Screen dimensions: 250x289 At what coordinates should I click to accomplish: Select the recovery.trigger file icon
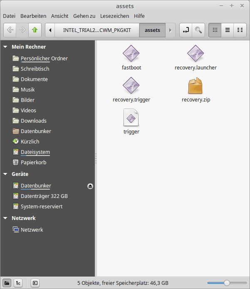point(131,86)
